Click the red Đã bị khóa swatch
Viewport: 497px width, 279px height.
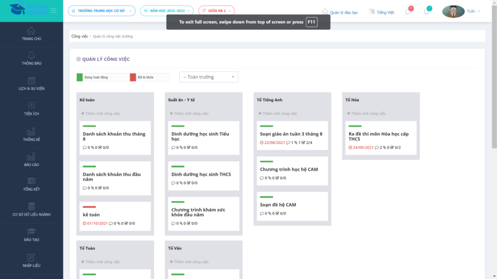coord(133,77)
